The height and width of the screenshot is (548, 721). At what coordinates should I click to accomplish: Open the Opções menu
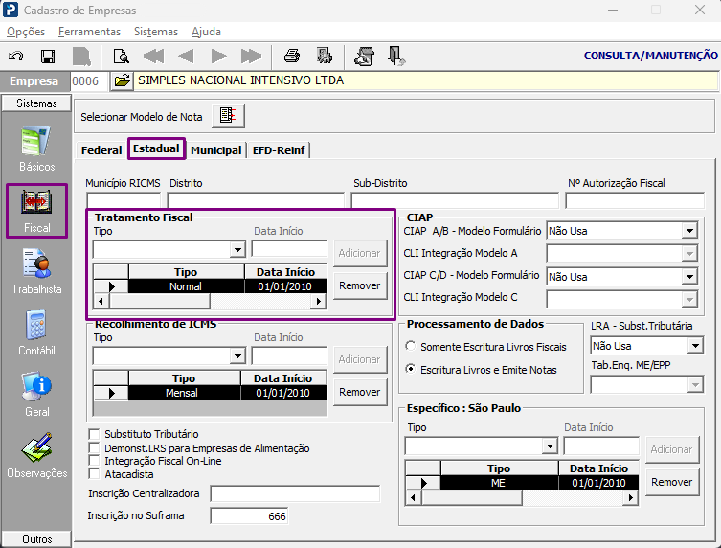click(26, 32)
